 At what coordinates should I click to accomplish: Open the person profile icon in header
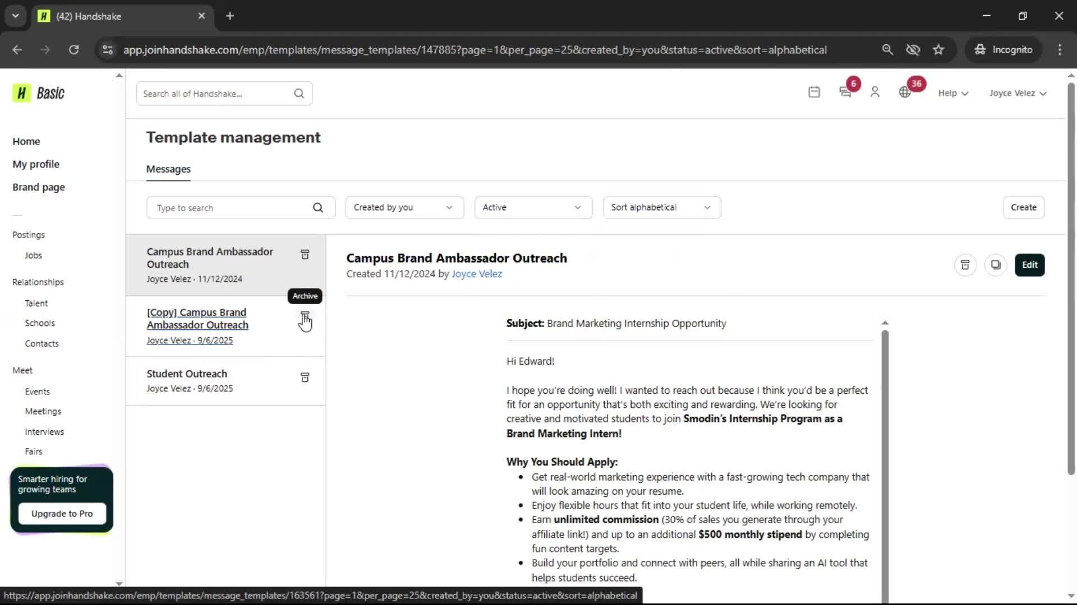tap(875, 92)
